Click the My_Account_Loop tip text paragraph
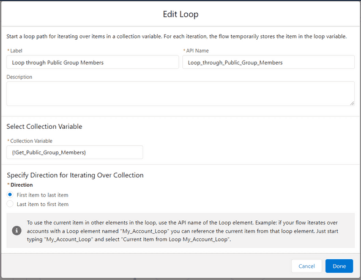This screenshot has height=280, width=361. click(x=182, y=231)
